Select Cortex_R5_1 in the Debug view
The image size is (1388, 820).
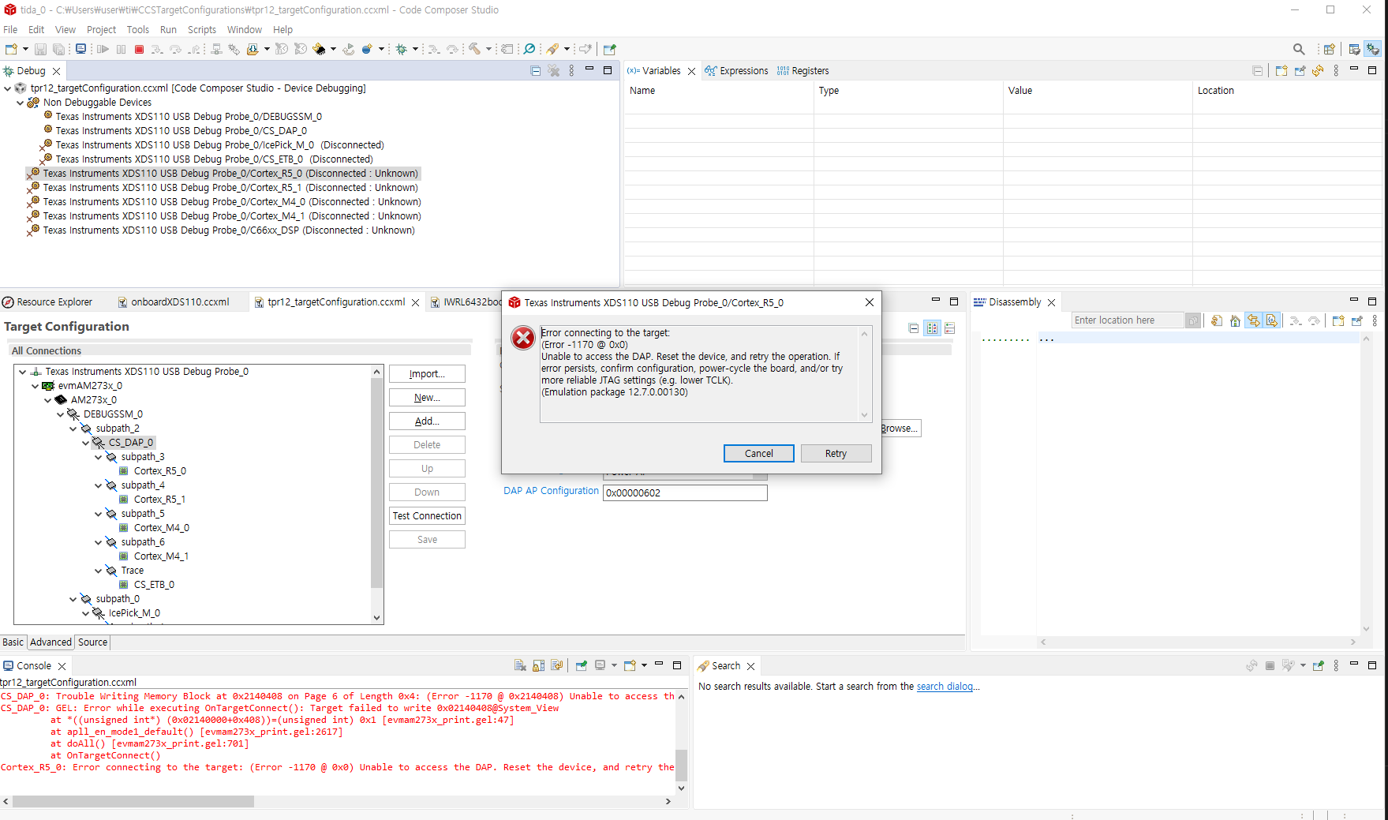click(223, 188)
